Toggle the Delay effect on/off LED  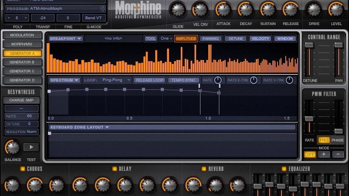pos(114,169)
